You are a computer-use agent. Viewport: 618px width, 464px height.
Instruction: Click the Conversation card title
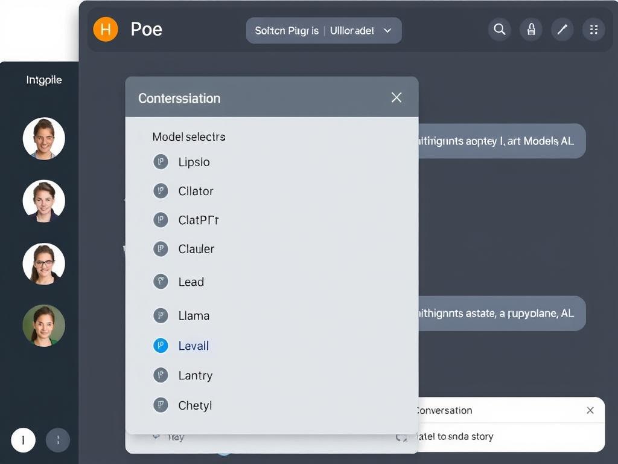pos(445,410)
